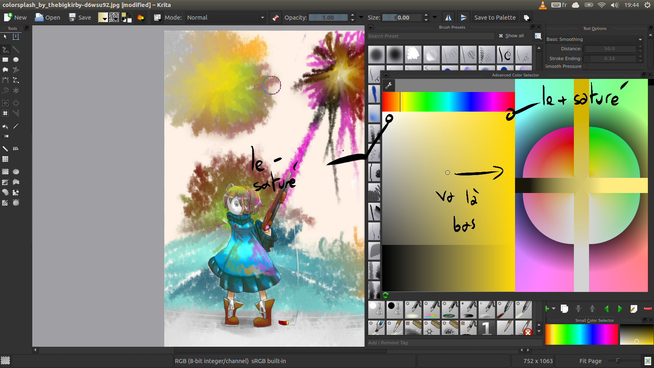Activate the Crop tool
This screenshot has height=368, width=654.
(5, 103)
